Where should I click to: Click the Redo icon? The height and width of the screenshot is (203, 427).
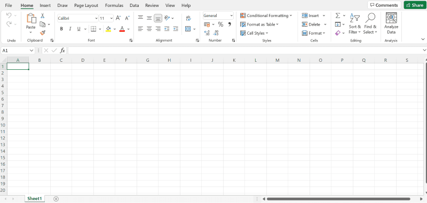9,24
